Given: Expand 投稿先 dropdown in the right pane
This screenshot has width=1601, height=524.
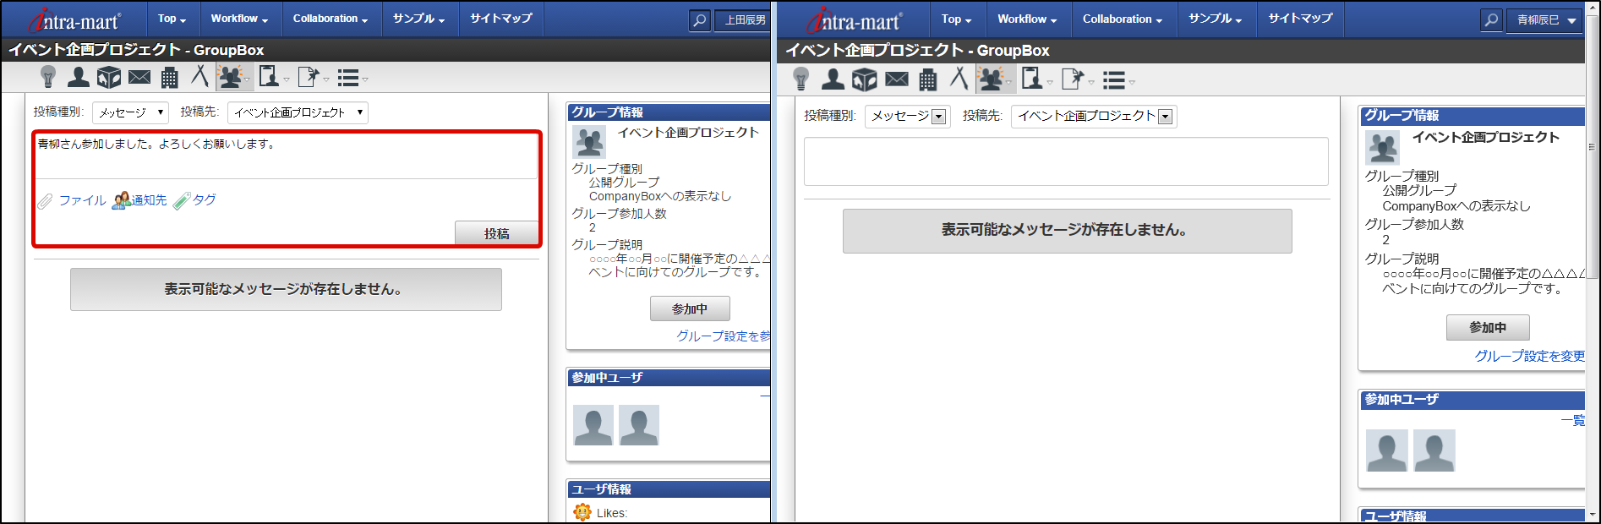Looking at the screenshot, I should pyautogui.click(x=1093, y=117).
